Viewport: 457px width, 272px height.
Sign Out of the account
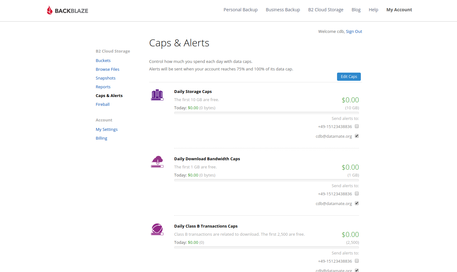point(354,31)
